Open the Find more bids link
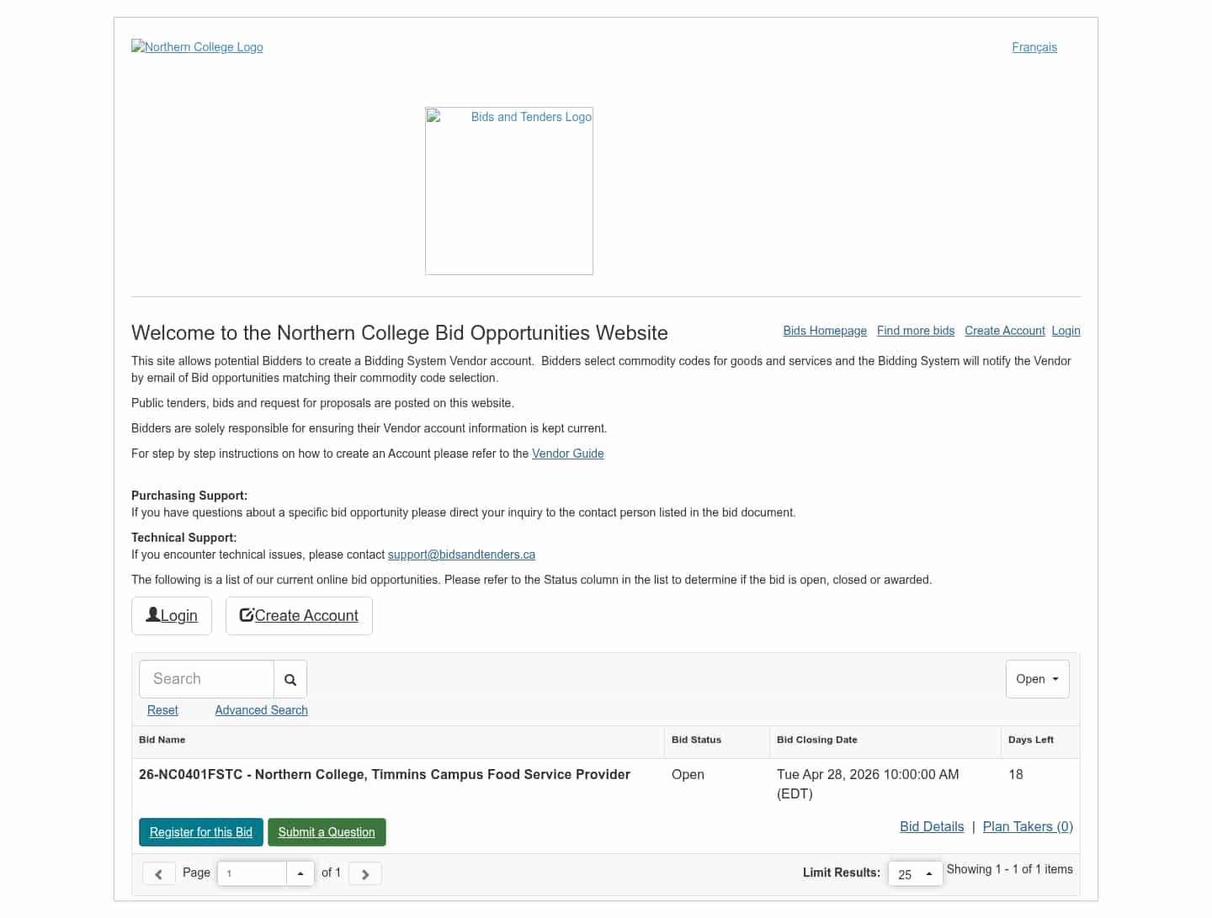Image resolution: width=1212 pixels, height=918 pixels. 916,331
